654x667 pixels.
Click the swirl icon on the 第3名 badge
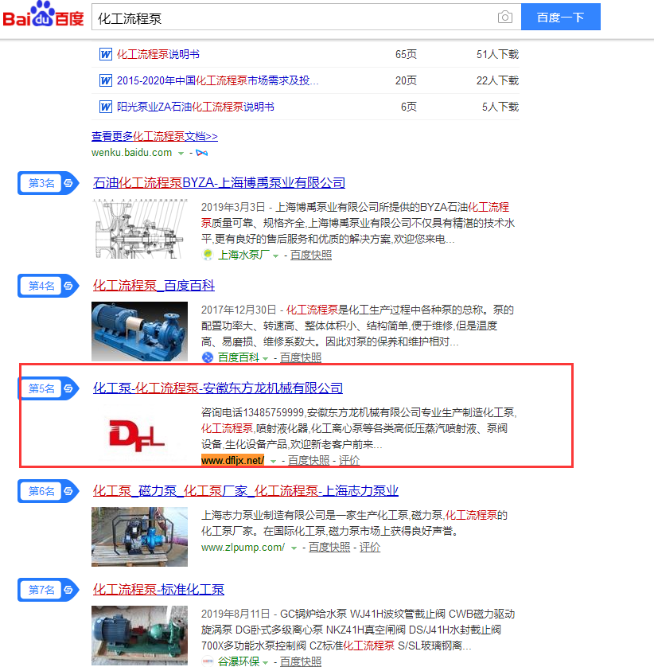(x=68, y=183)
